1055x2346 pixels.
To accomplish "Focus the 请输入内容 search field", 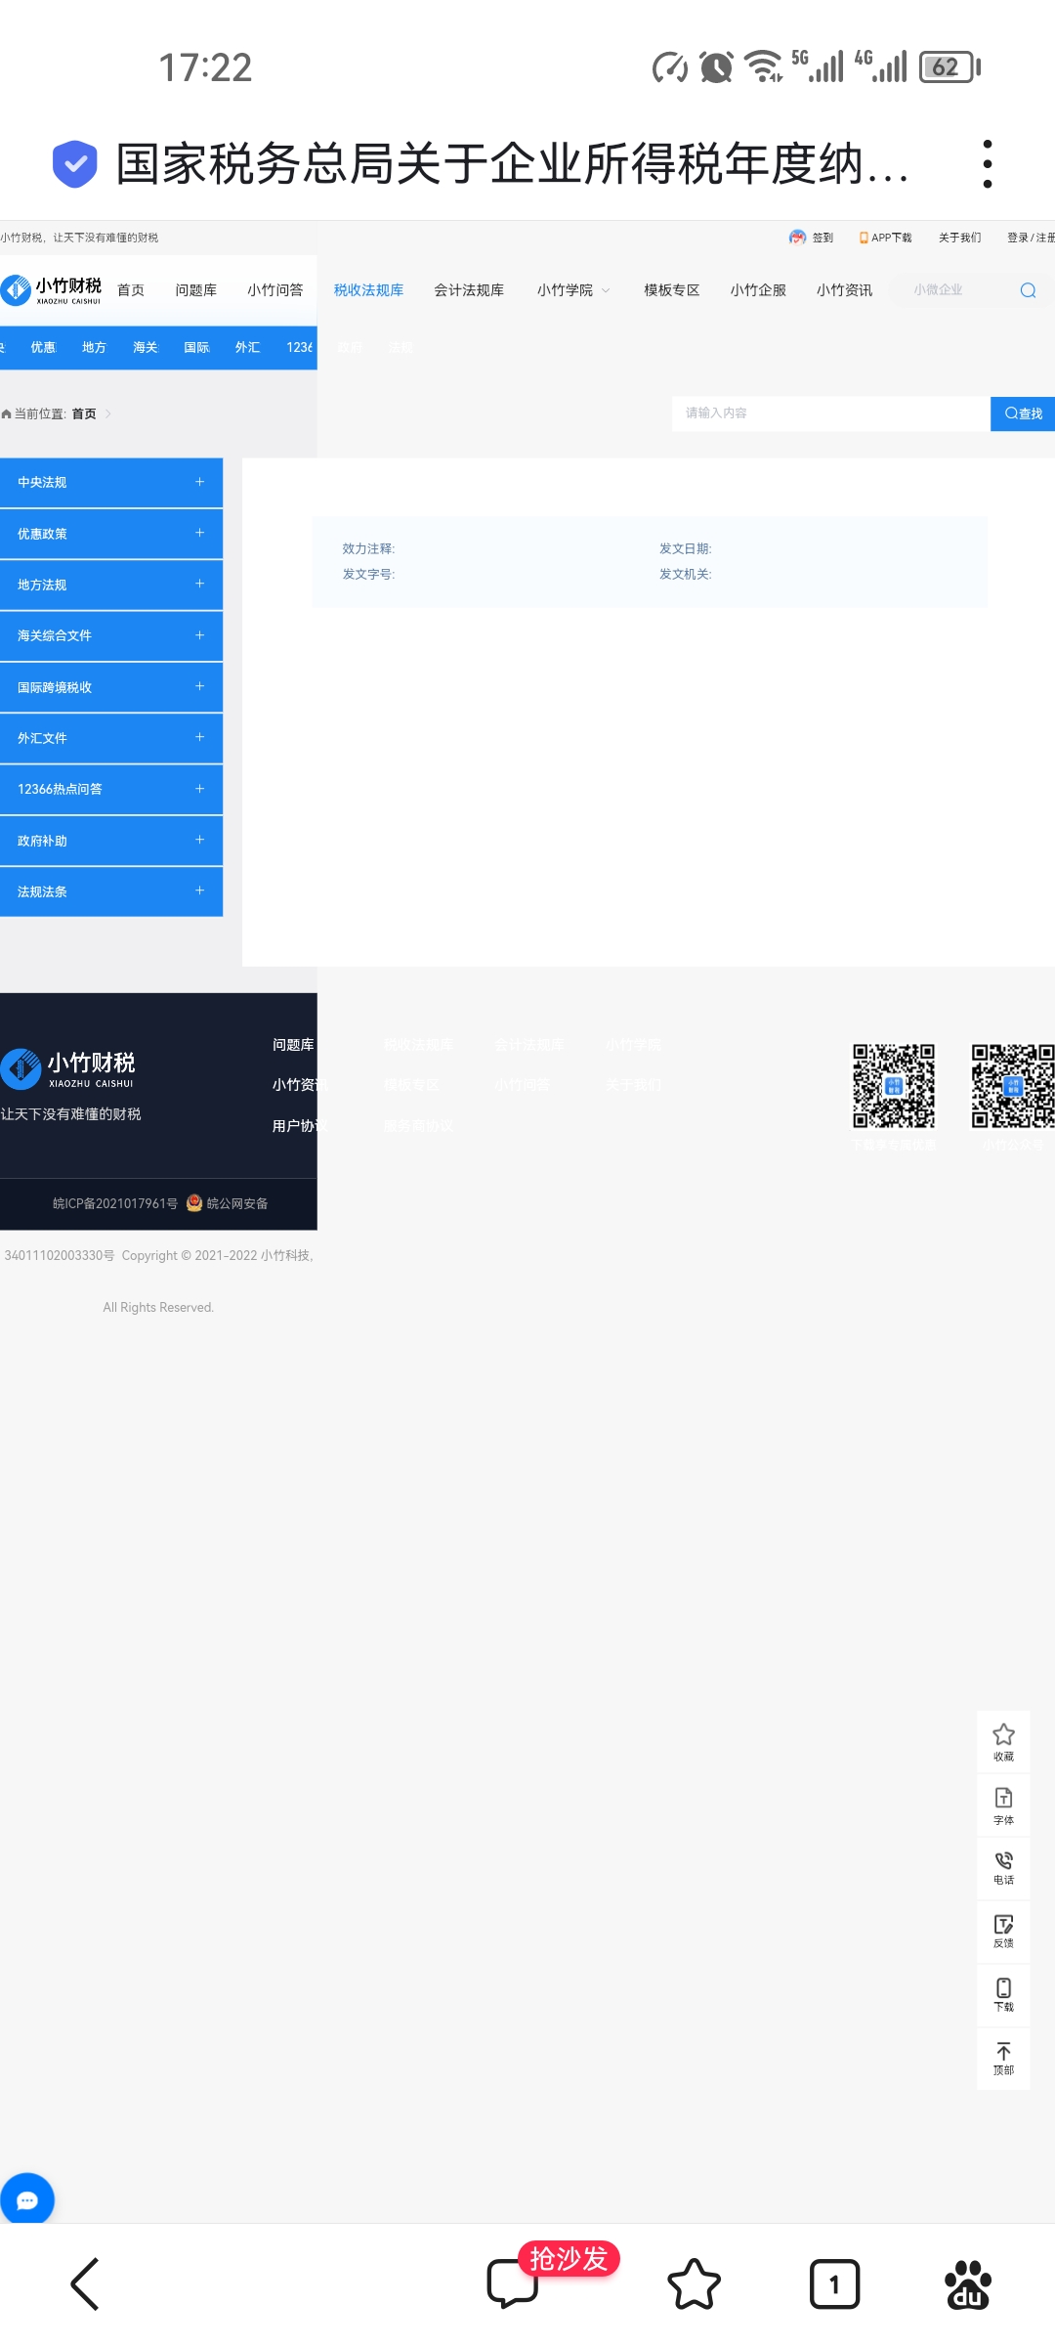I will point(830,413).
